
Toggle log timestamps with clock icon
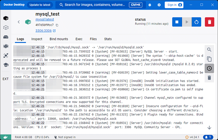[x=209, y=68]
